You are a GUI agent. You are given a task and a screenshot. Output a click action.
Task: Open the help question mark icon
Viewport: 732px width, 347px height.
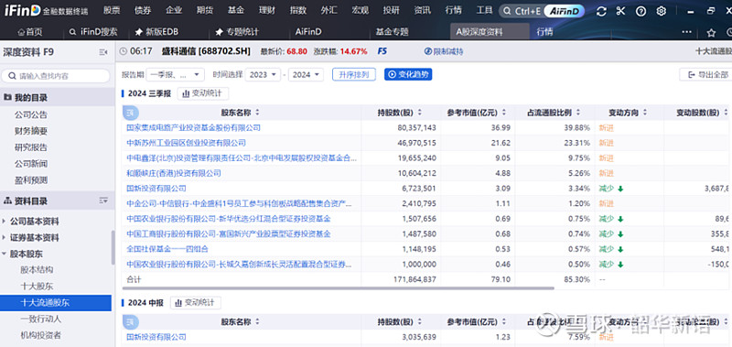(641, 11)
